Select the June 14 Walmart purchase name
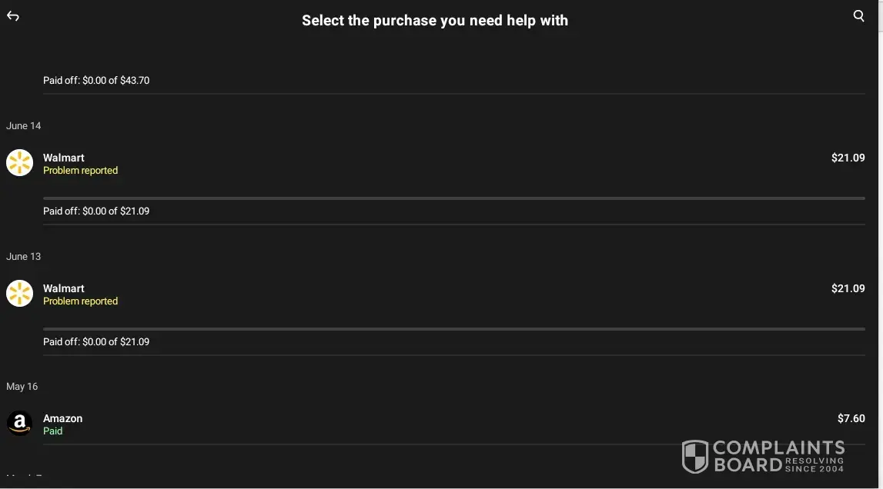 [x=64, y=158]
